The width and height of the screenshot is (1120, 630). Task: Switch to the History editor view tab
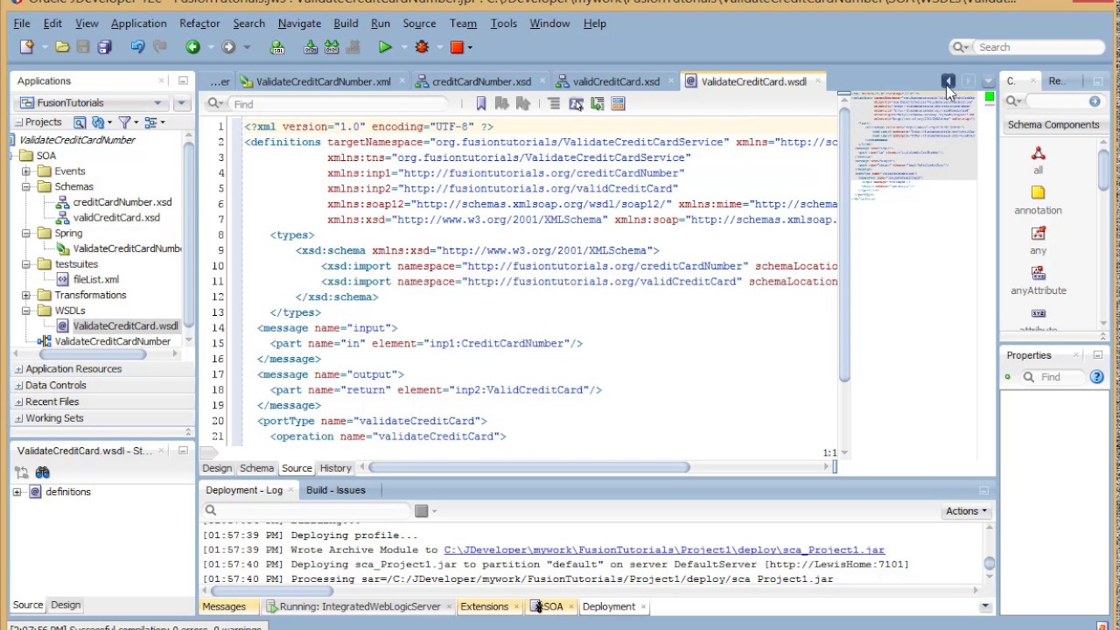335,468
